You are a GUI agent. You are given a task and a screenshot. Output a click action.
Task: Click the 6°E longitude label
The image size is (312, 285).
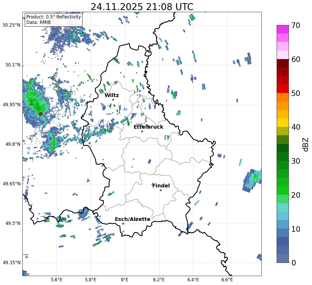pyautogui.click(x=125, y=280)
